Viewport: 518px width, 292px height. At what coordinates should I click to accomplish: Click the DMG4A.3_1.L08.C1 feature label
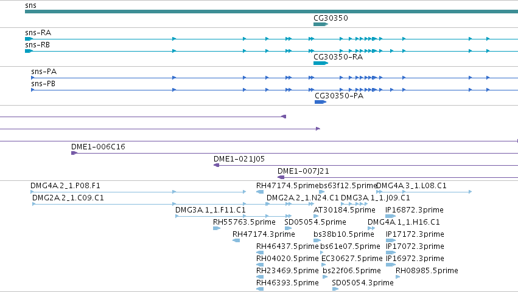[411, 186]
